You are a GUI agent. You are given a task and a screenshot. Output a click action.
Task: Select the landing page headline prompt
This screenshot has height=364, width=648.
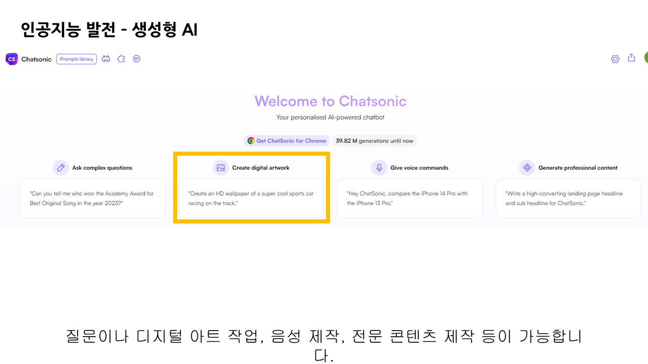tap(568, 198)
